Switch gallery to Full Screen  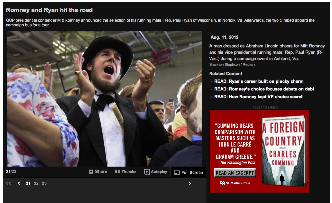(x=188, y=173)
